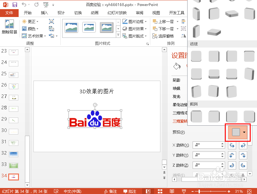
Task: Click the rotate down Y axis icon
Action: coord(243,155)
